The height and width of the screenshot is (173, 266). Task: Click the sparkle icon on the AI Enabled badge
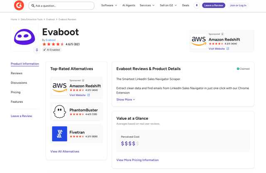coord(44,50)
